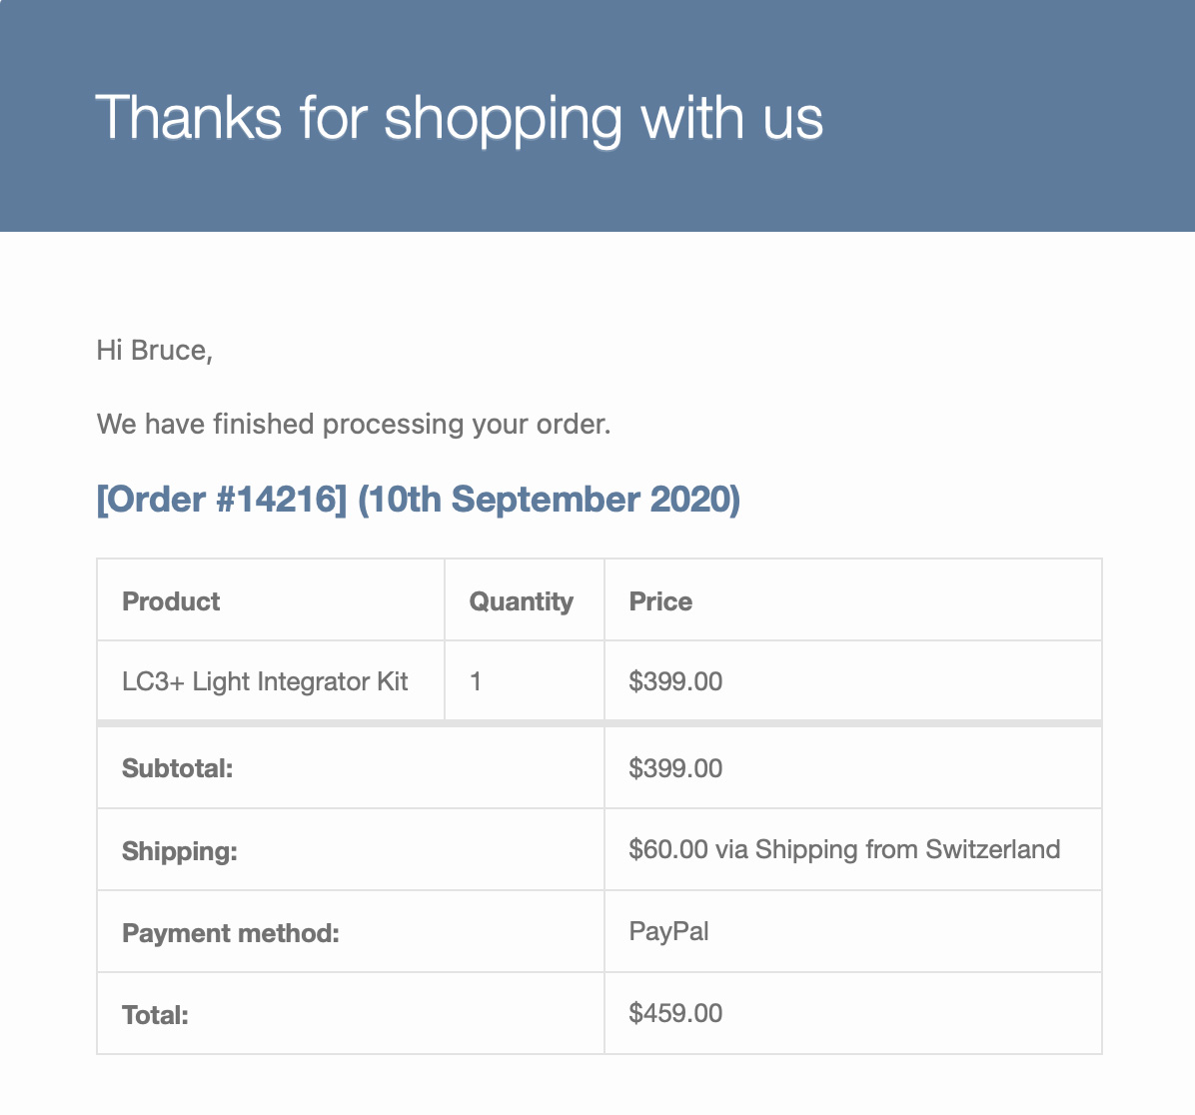Click the "Shipping from Switzerland" text
Screen dimensions: 1195x1115
pos(907,849)
